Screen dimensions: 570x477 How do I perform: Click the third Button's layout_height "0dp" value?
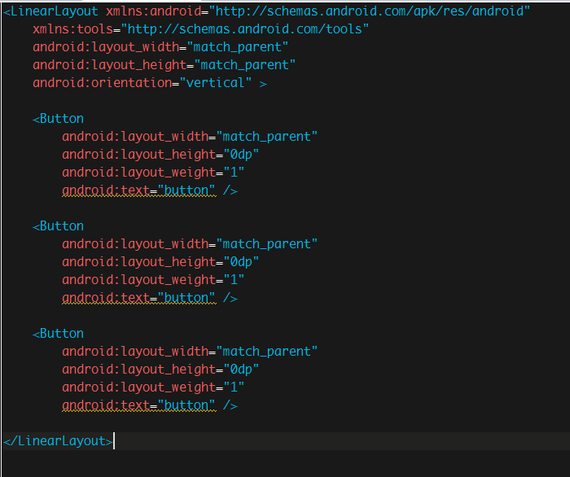tap(241, 370)
